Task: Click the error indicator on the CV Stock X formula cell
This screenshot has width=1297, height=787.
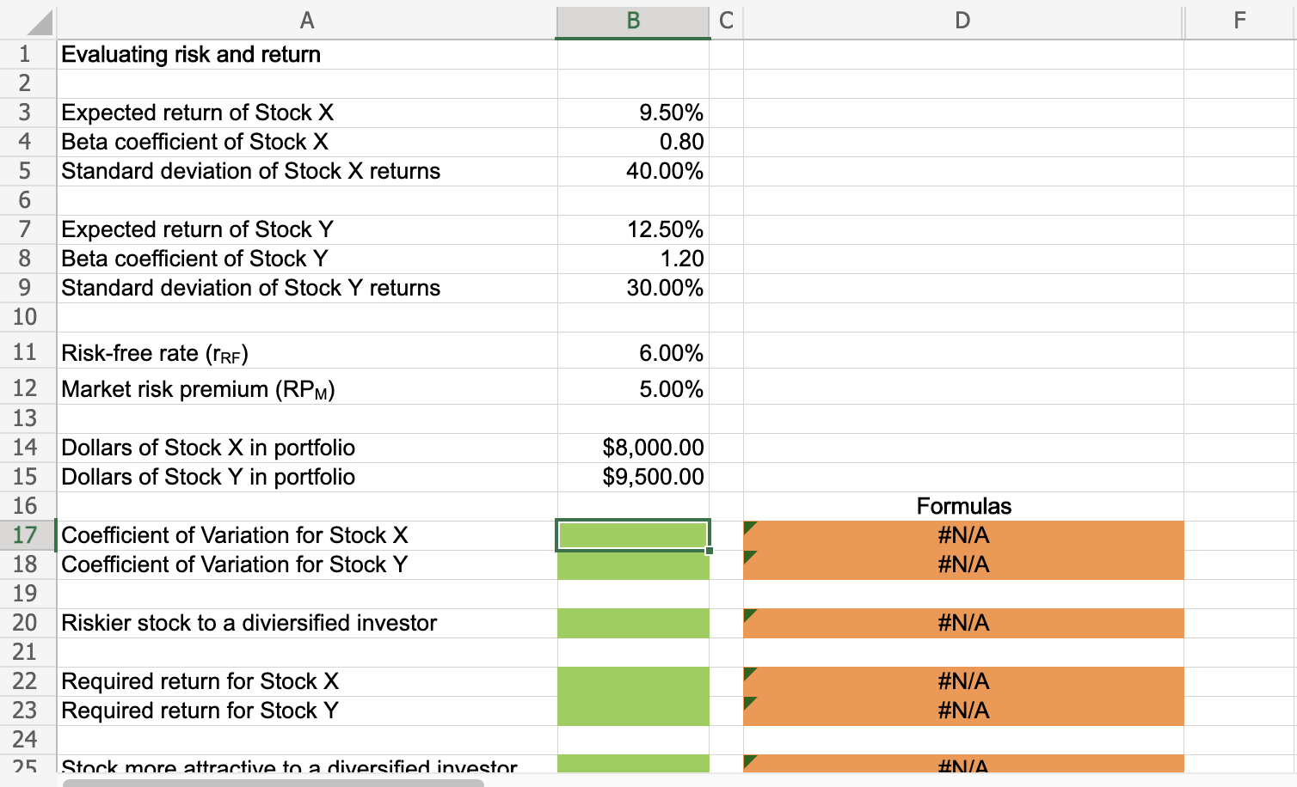Action: (749, 526)
